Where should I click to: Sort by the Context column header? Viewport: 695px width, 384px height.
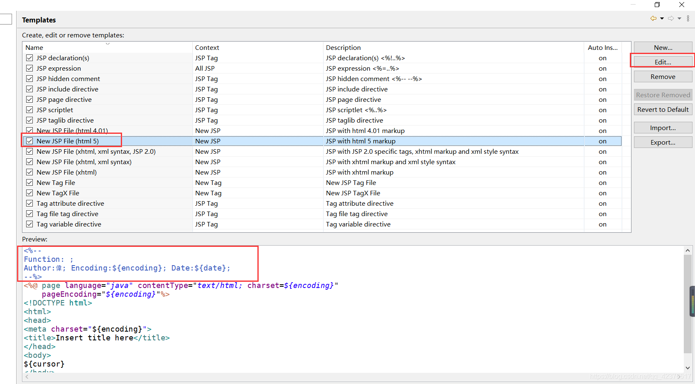(257, 47)
